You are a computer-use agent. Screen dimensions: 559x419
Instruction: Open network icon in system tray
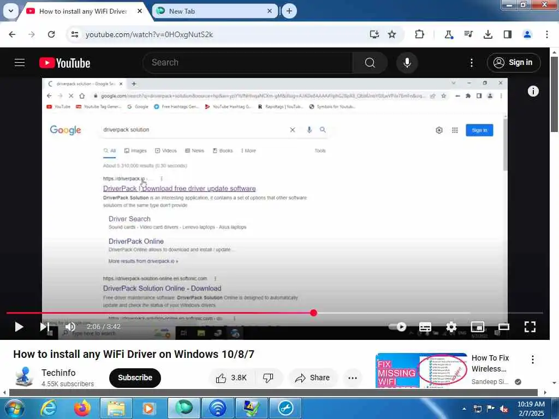tap(477, 409)
